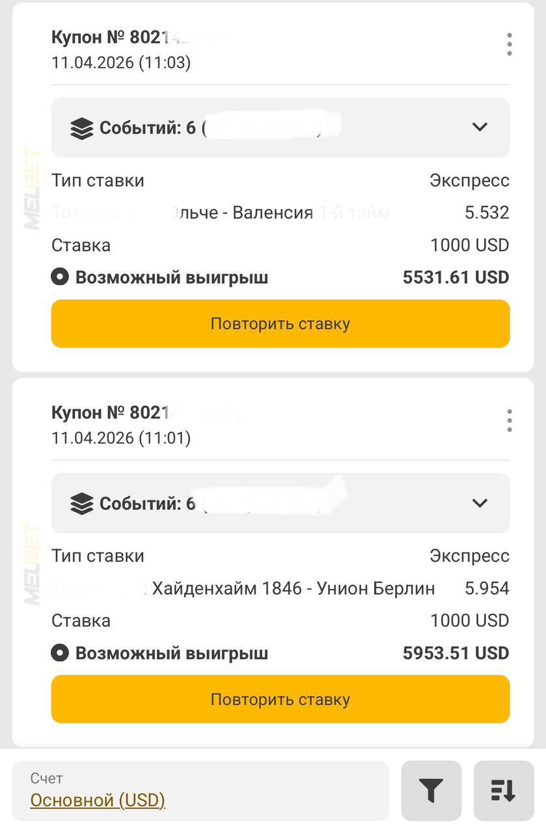Screen dimensions: 546x833
Task: Open the Основной (USD) account selector
Action: (x=98, y=800)
